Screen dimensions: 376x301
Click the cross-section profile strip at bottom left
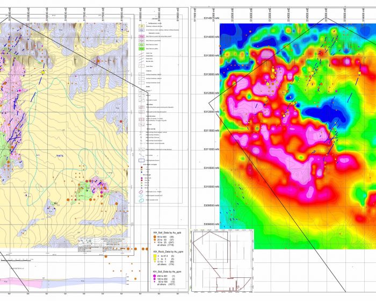[x=64, y=281]
